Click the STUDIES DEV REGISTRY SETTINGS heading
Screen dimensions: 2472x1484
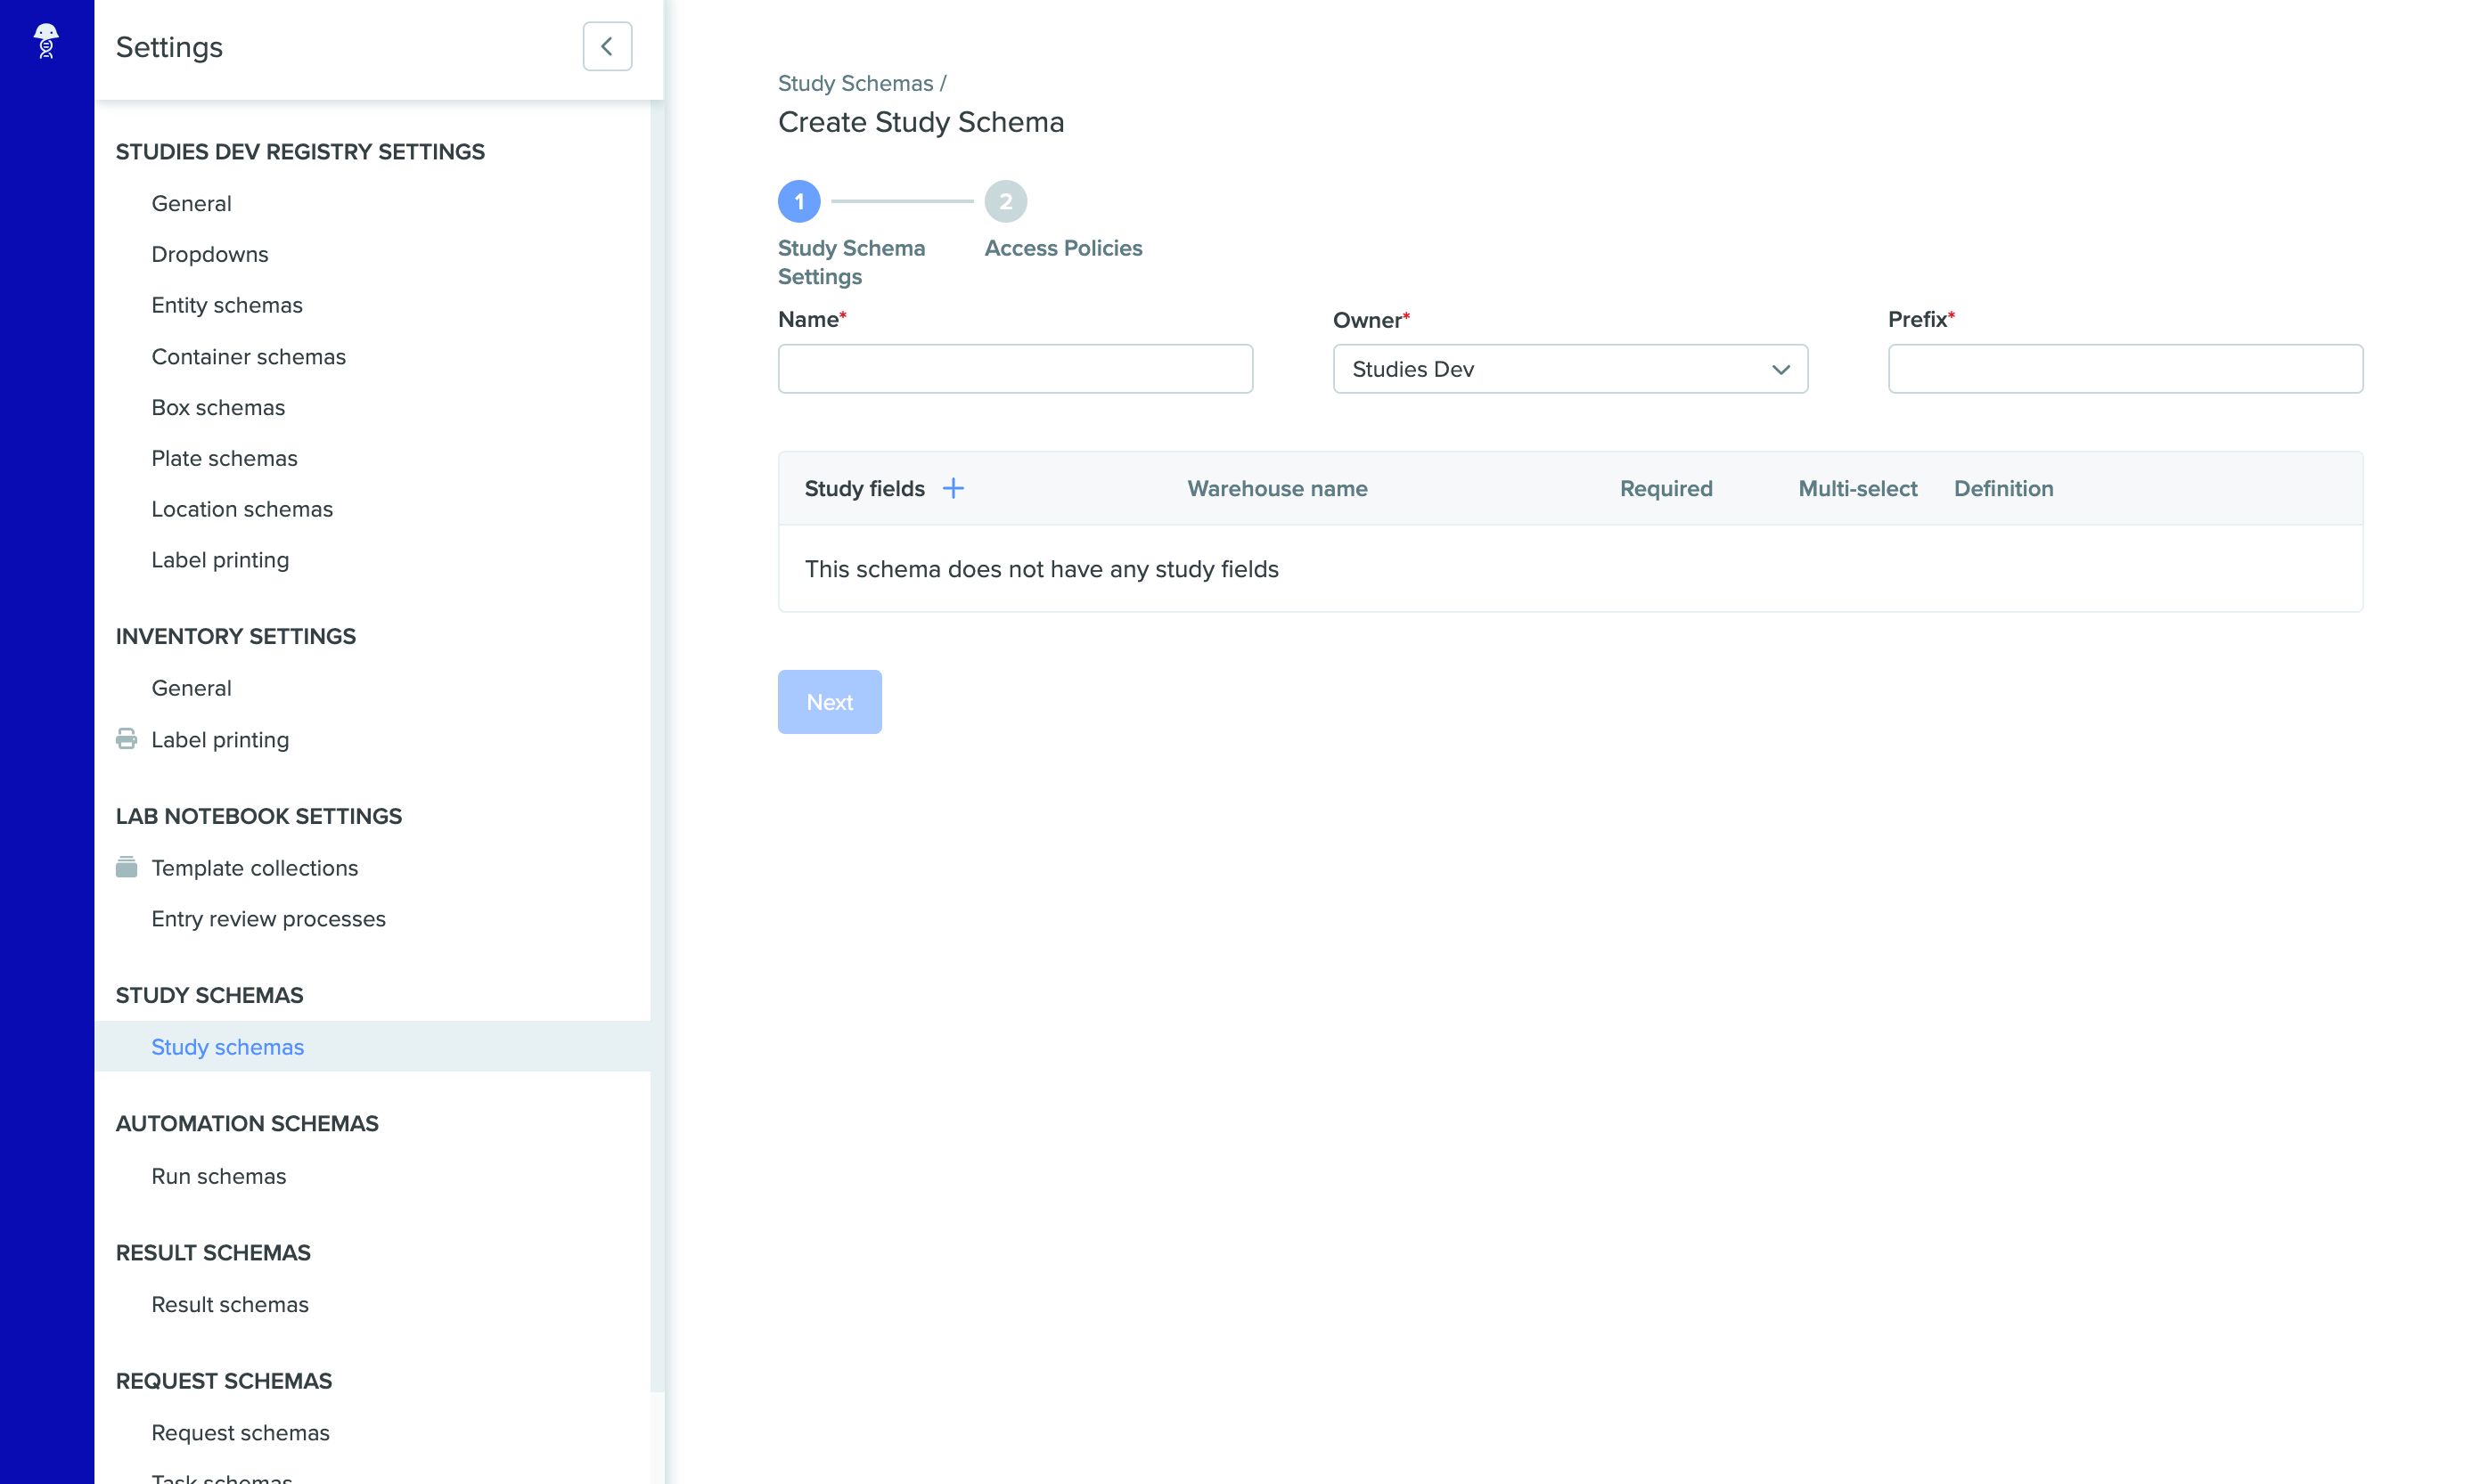pos(300,152)
